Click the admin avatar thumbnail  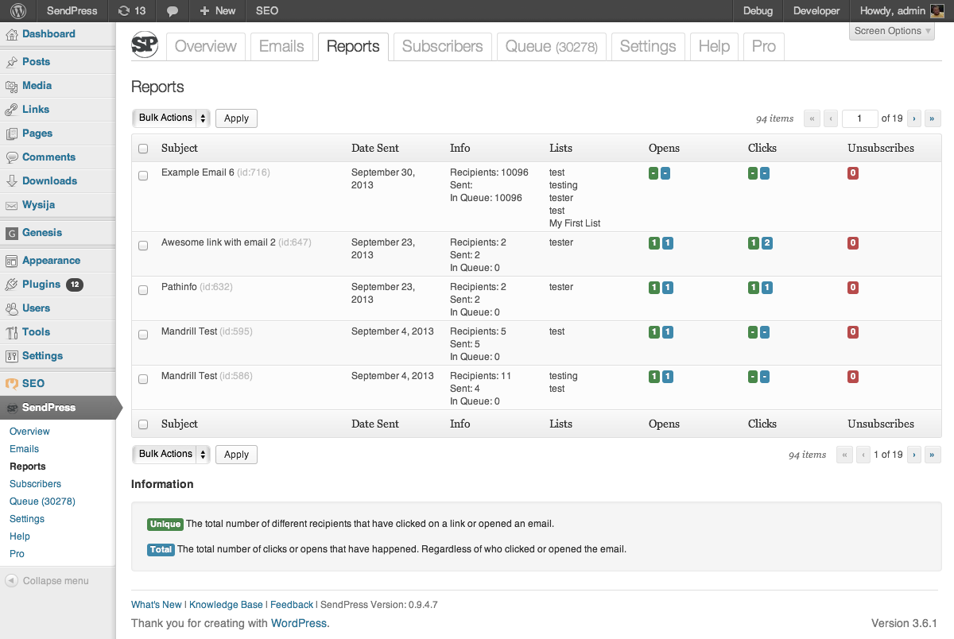937,11
